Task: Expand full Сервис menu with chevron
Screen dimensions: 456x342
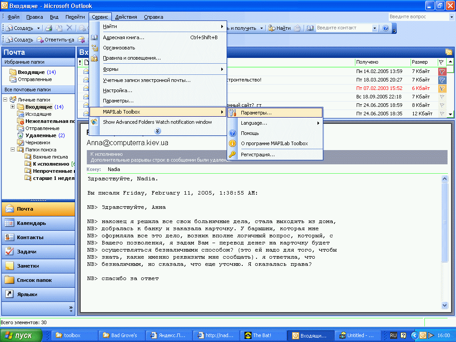Action: pos(157,131)
